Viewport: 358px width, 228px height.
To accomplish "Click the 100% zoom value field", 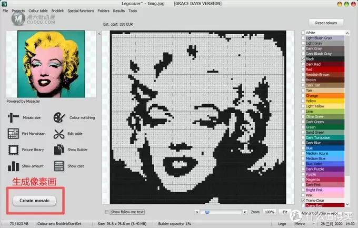I will pyautogui.click(x=270, y=212).
